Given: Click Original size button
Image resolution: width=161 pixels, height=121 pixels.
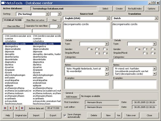Looking at the screenshot, I should click(x=21, y=115).
